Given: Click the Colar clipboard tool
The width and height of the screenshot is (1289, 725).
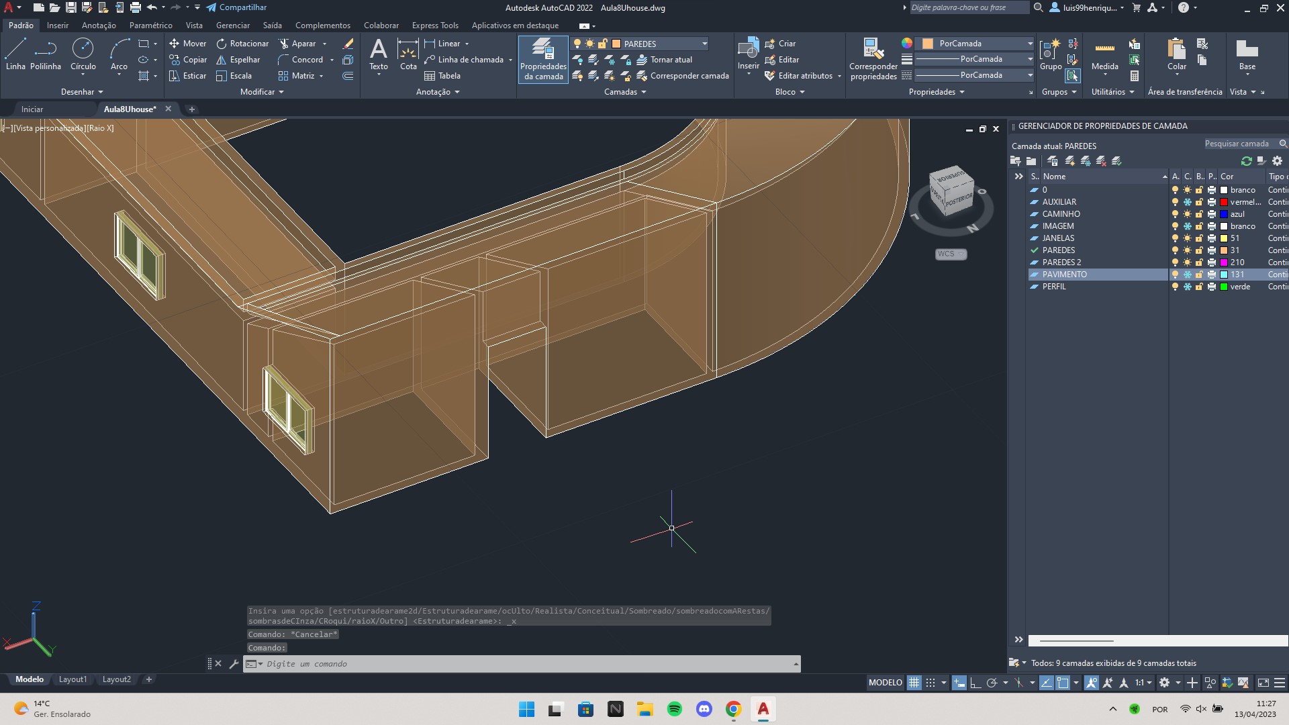Looking at the screenshot, I should click(x=1177, y=54).
